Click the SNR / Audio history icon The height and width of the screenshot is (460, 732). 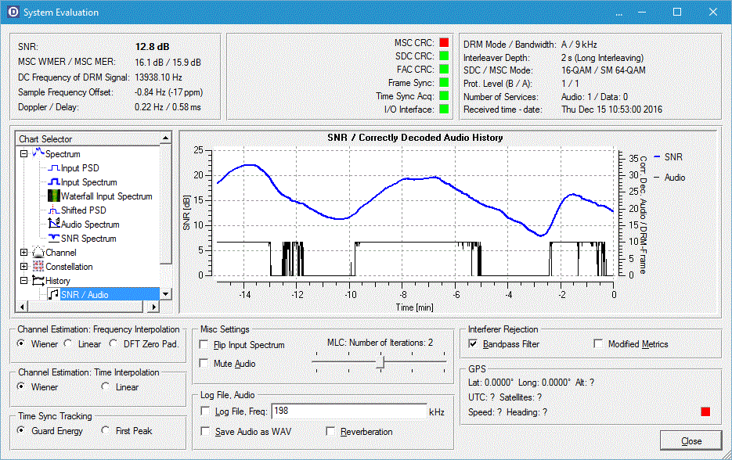tap(54, 294)
